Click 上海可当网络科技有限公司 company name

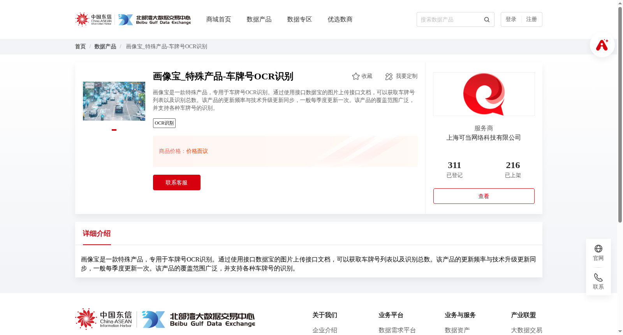[484, 138]
